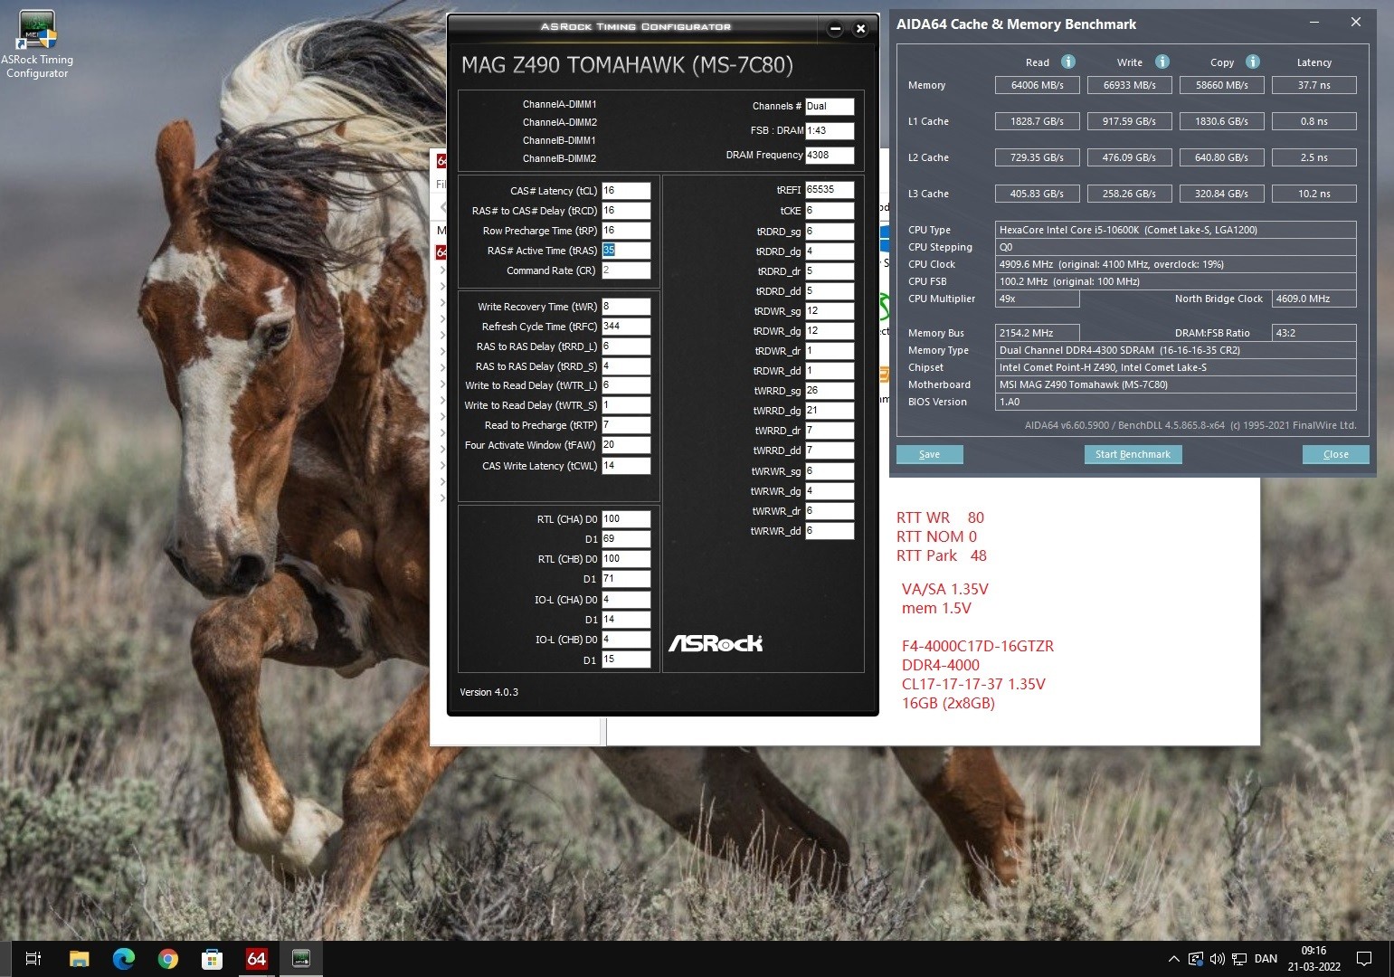Click the FSB : DRAM field showing 1:43

(830, 131)
